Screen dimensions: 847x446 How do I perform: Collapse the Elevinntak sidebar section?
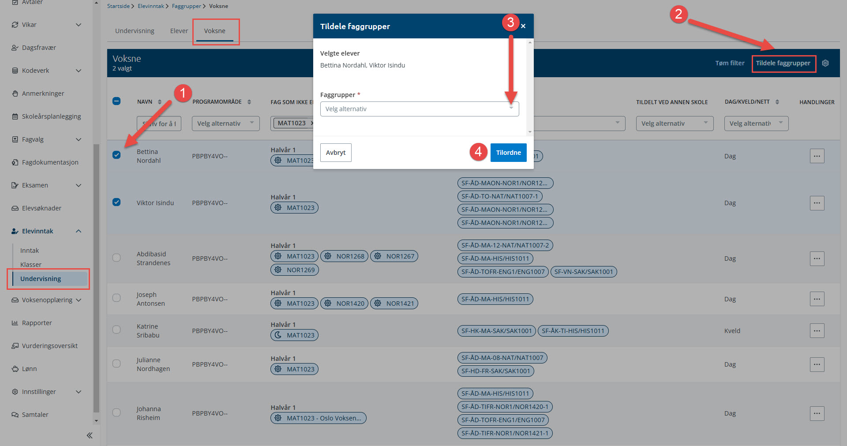[x=79, y=231]
